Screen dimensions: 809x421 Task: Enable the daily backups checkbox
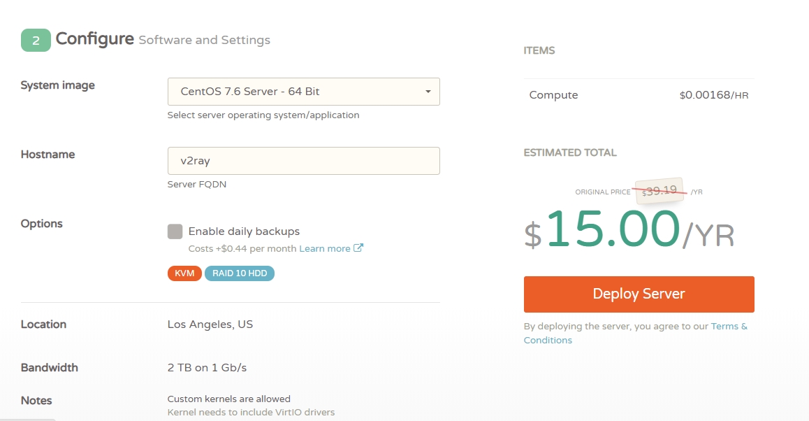coord(175,231)
